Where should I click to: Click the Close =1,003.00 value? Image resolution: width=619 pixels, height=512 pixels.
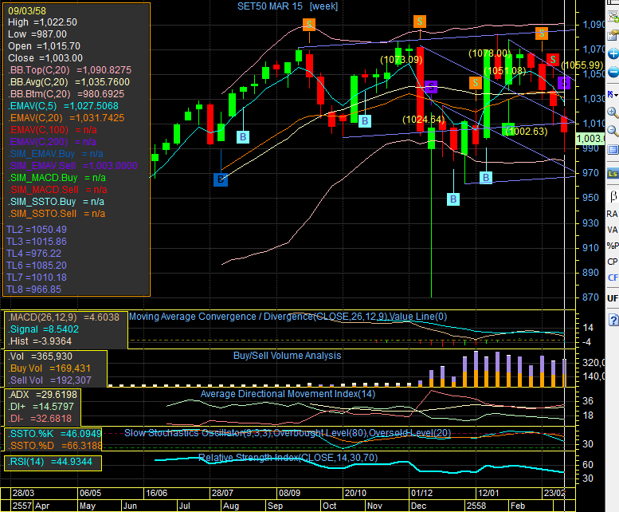click(x=45, y=58)
